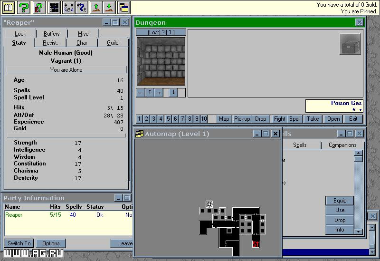Open the Misc tab
380x261 pixels.
coord(83,34)
